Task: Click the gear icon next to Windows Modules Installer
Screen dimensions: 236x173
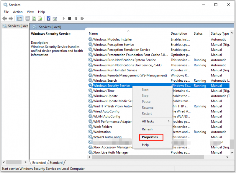Action: tap(90, 39)
